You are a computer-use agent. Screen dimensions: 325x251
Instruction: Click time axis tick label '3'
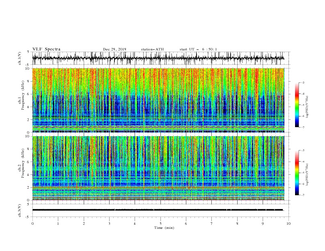click(109, 224)
